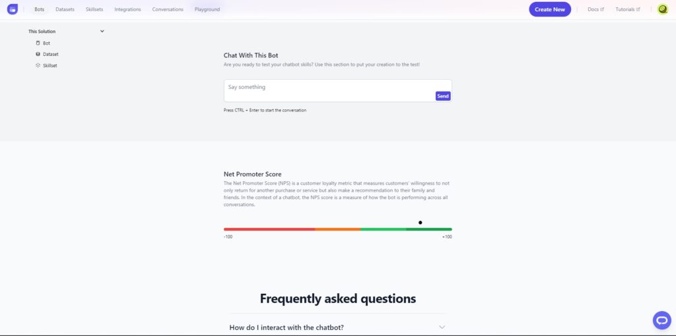Viewport: 676px width, 336px height.
Task: Open the user avatar at top right
Action: tap(663, 9)
